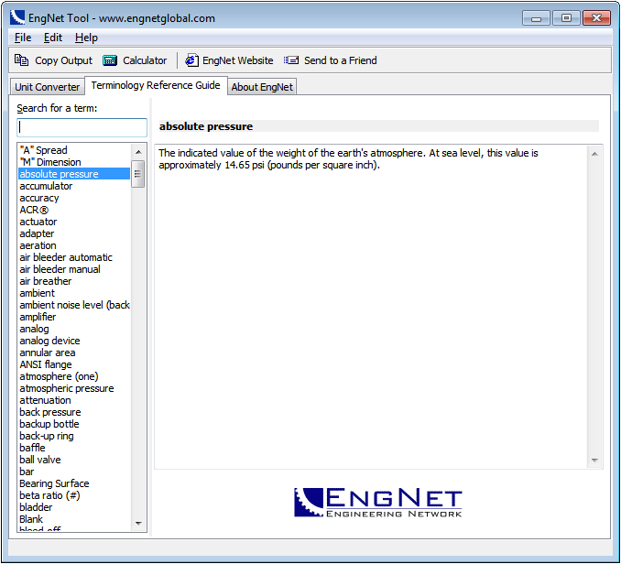Select the back-up ring term
621x564 pixels.
click(x=74, y=436)
